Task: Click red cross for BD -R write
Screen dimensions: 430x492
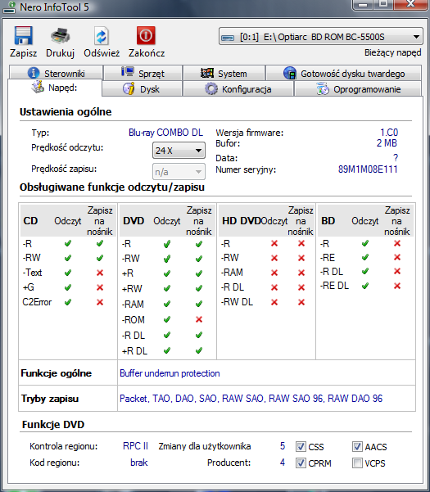Action: pyautogui.click(x=397, y=243)
